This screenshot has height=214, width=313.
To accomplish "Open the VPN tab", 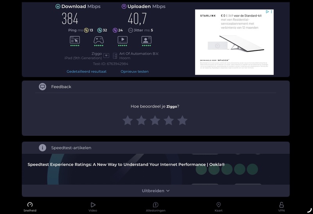I will (281, 207).
